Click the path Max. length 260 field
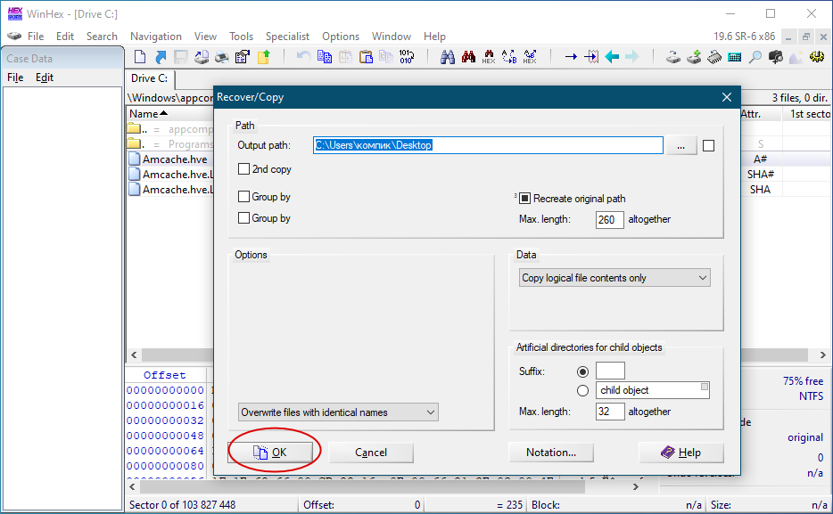The image size is (833, 514). pos(609,220)
